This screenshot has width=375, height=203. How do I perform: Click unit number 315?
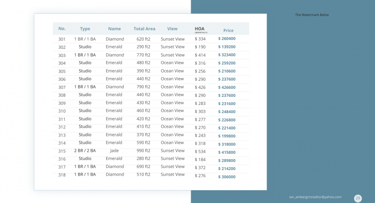tap(62, 151)
